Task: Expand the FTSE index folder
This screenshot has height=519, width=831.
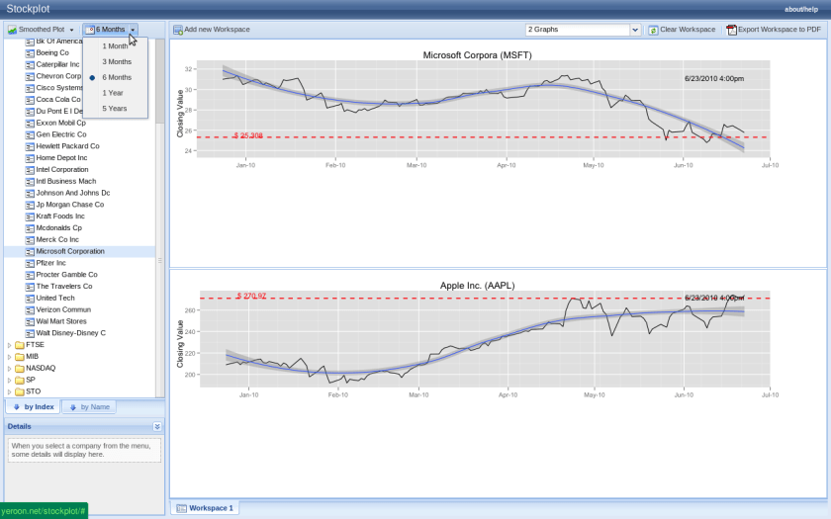Action: [x=10, y=344]
